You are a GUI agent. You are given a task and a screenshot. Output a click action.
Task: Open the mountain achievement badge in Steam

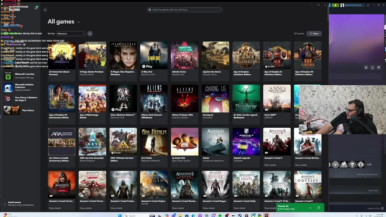(x=344, y=165)
